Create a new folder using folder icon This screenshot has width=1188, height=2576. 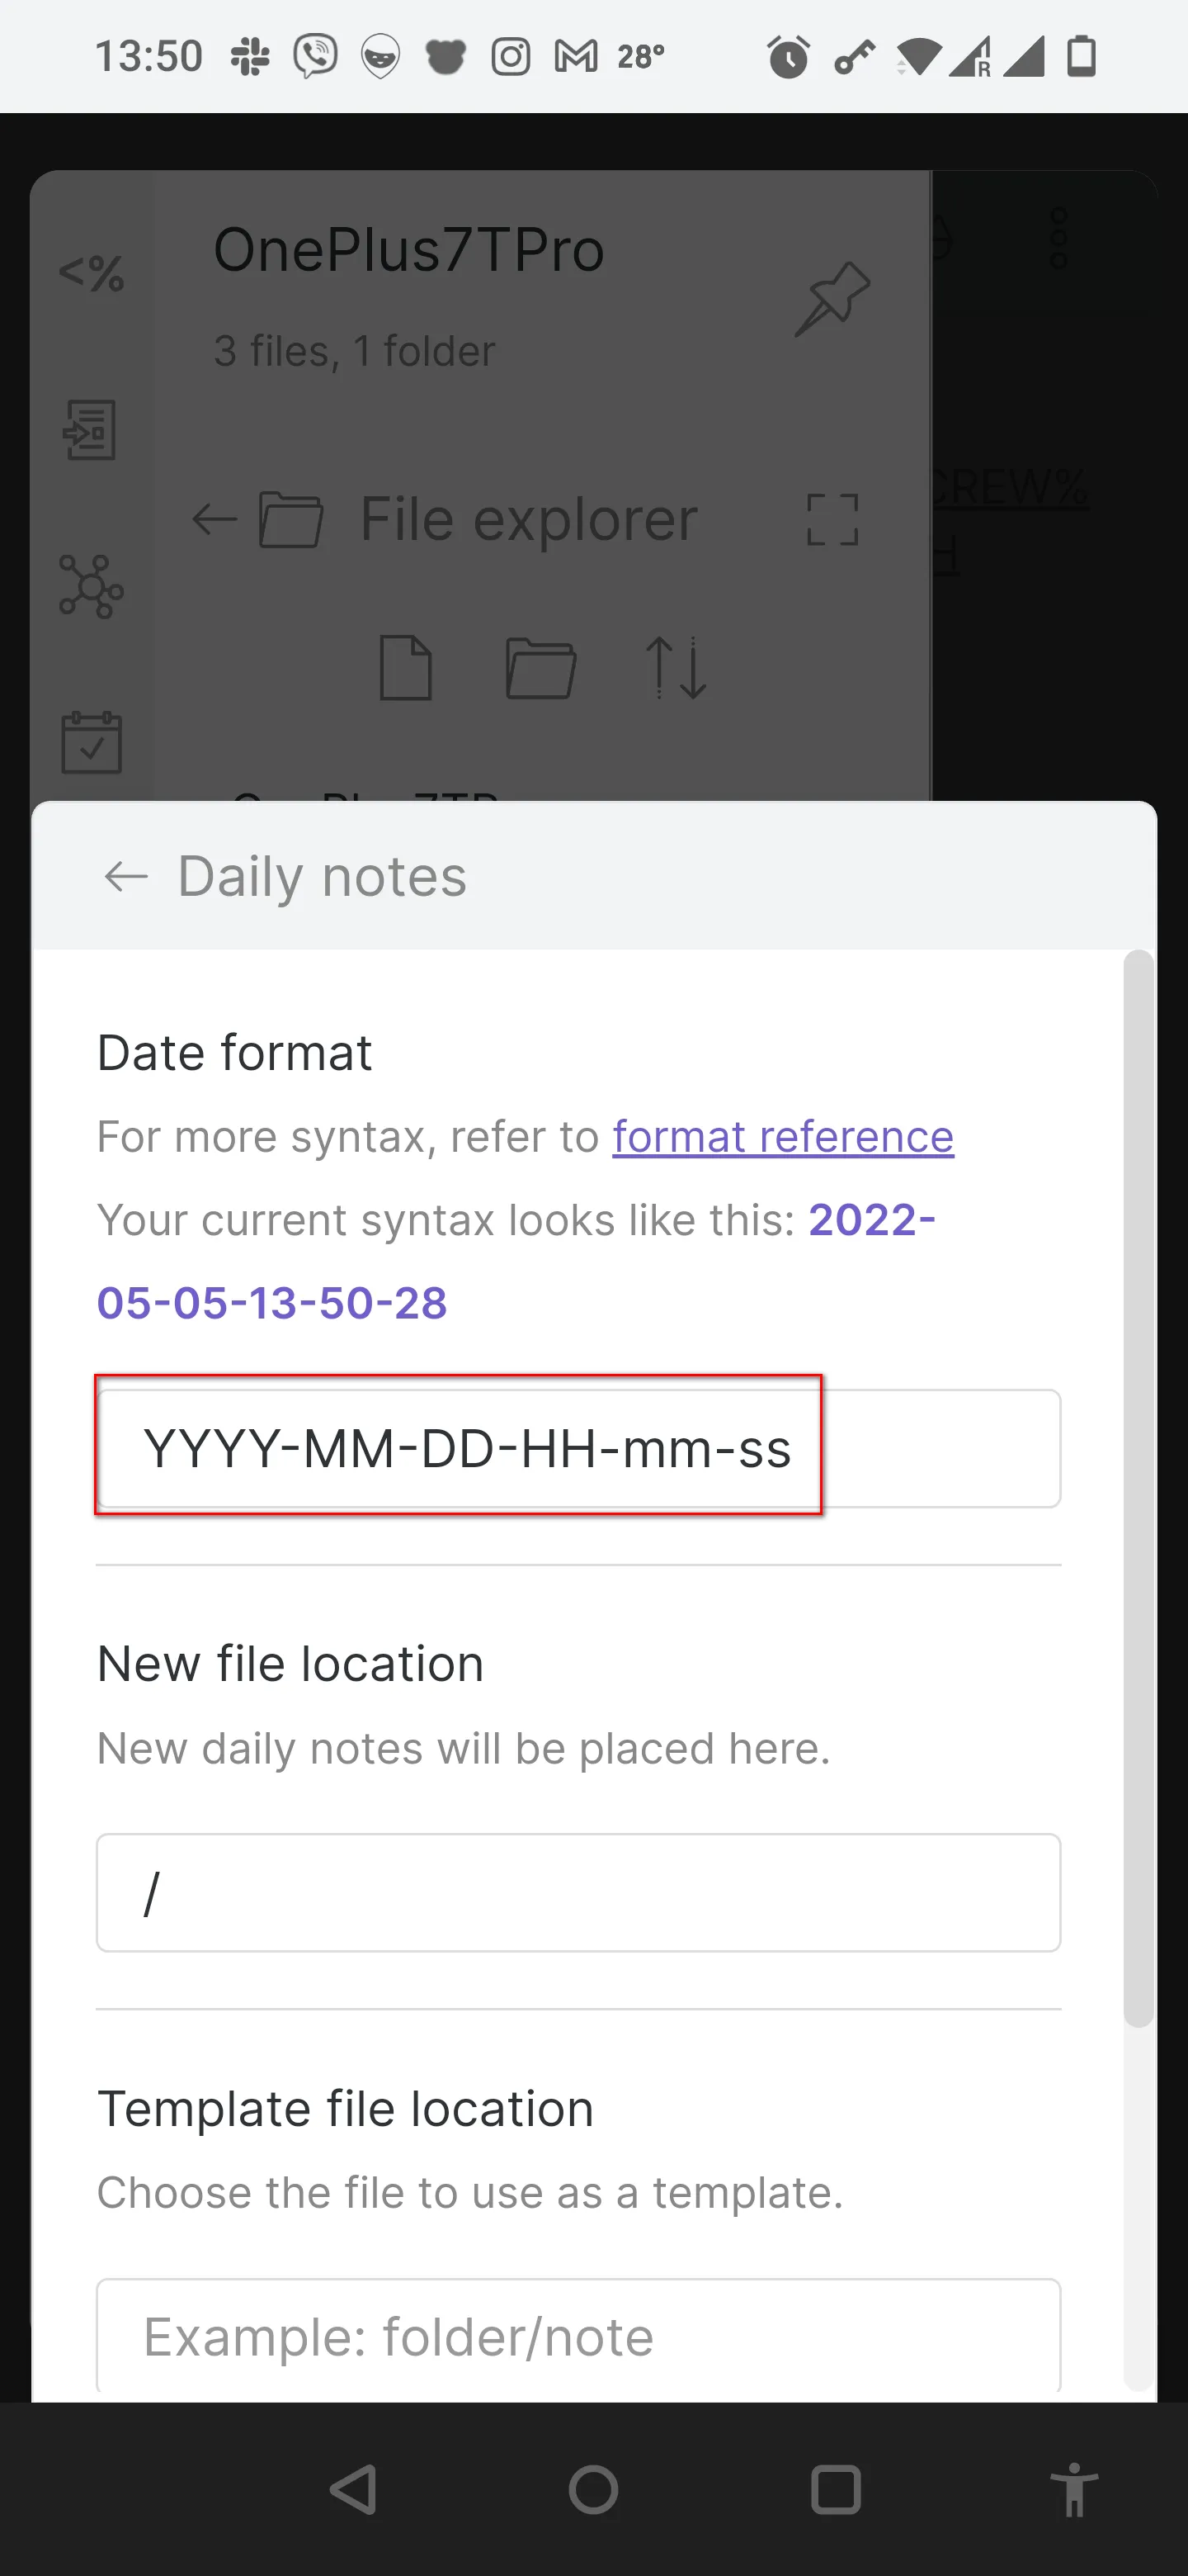(540, 667)
